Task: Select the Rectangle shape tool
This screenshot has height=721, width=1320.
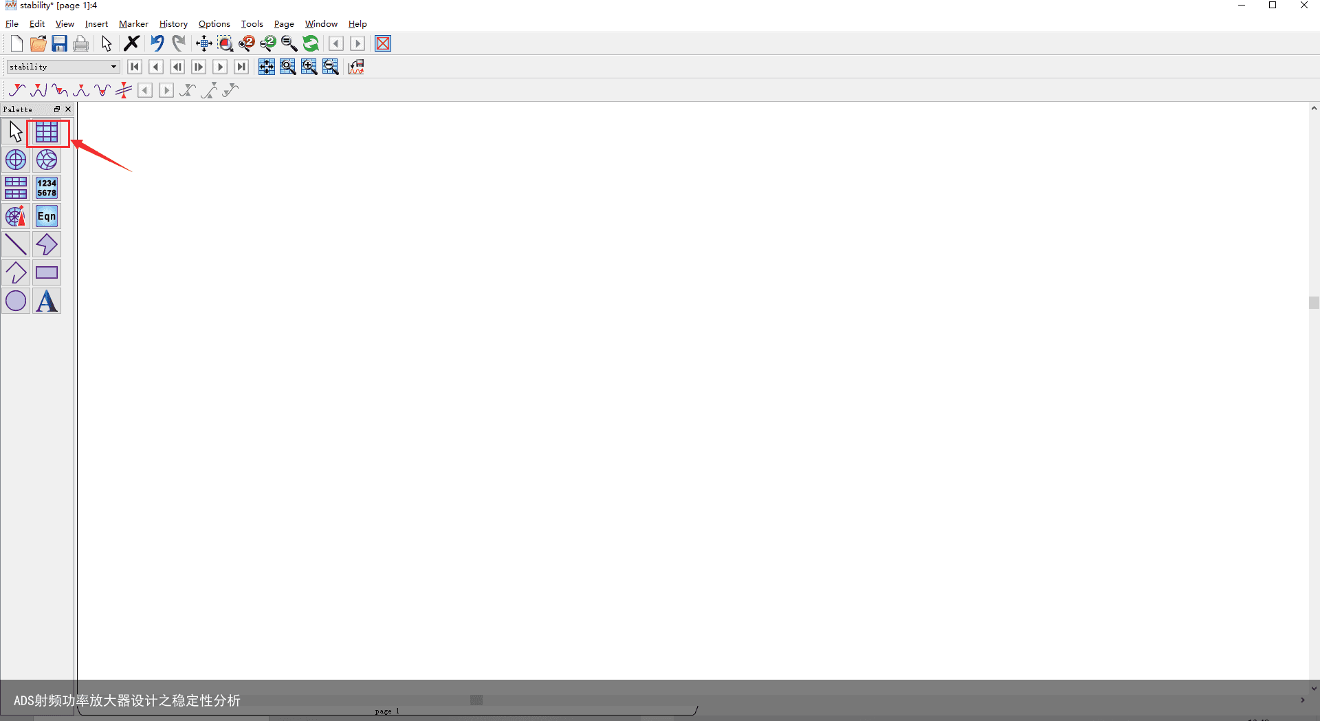Action: 47,273
